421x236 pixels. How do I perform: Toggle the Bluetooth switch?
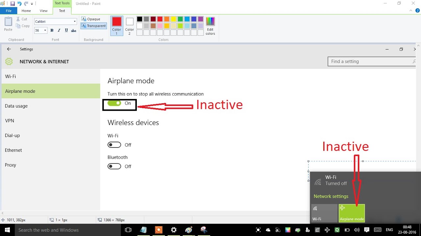(114, 167)
